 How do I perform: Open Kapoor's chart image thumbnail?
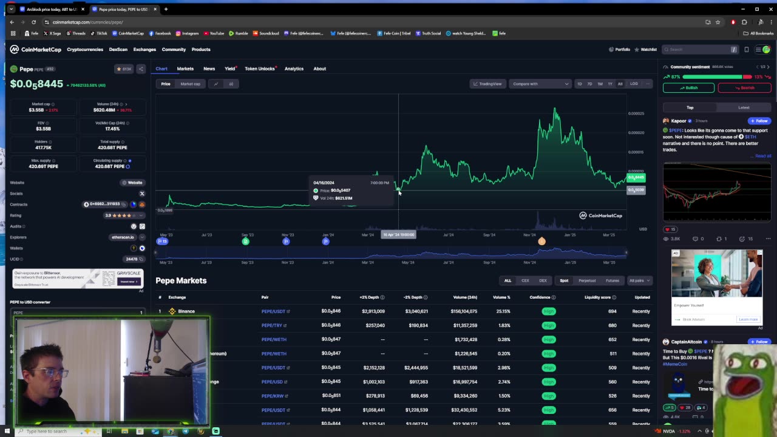pyautogui.click(x=717, y=192)
